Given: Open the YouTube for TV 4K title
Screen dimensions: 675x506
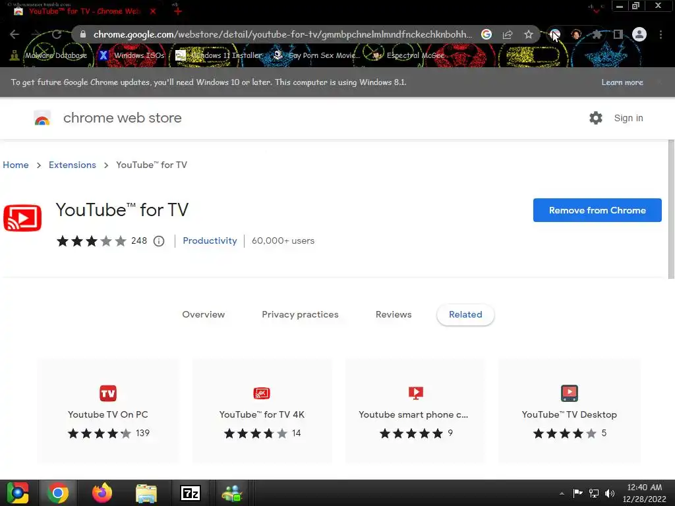Looking at the screenshot, I should click(x=262, y=415).
